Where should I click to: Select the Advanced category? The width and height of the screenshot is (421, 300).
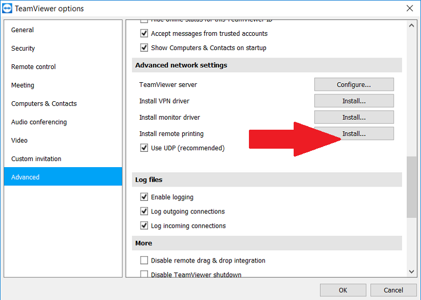63,177
